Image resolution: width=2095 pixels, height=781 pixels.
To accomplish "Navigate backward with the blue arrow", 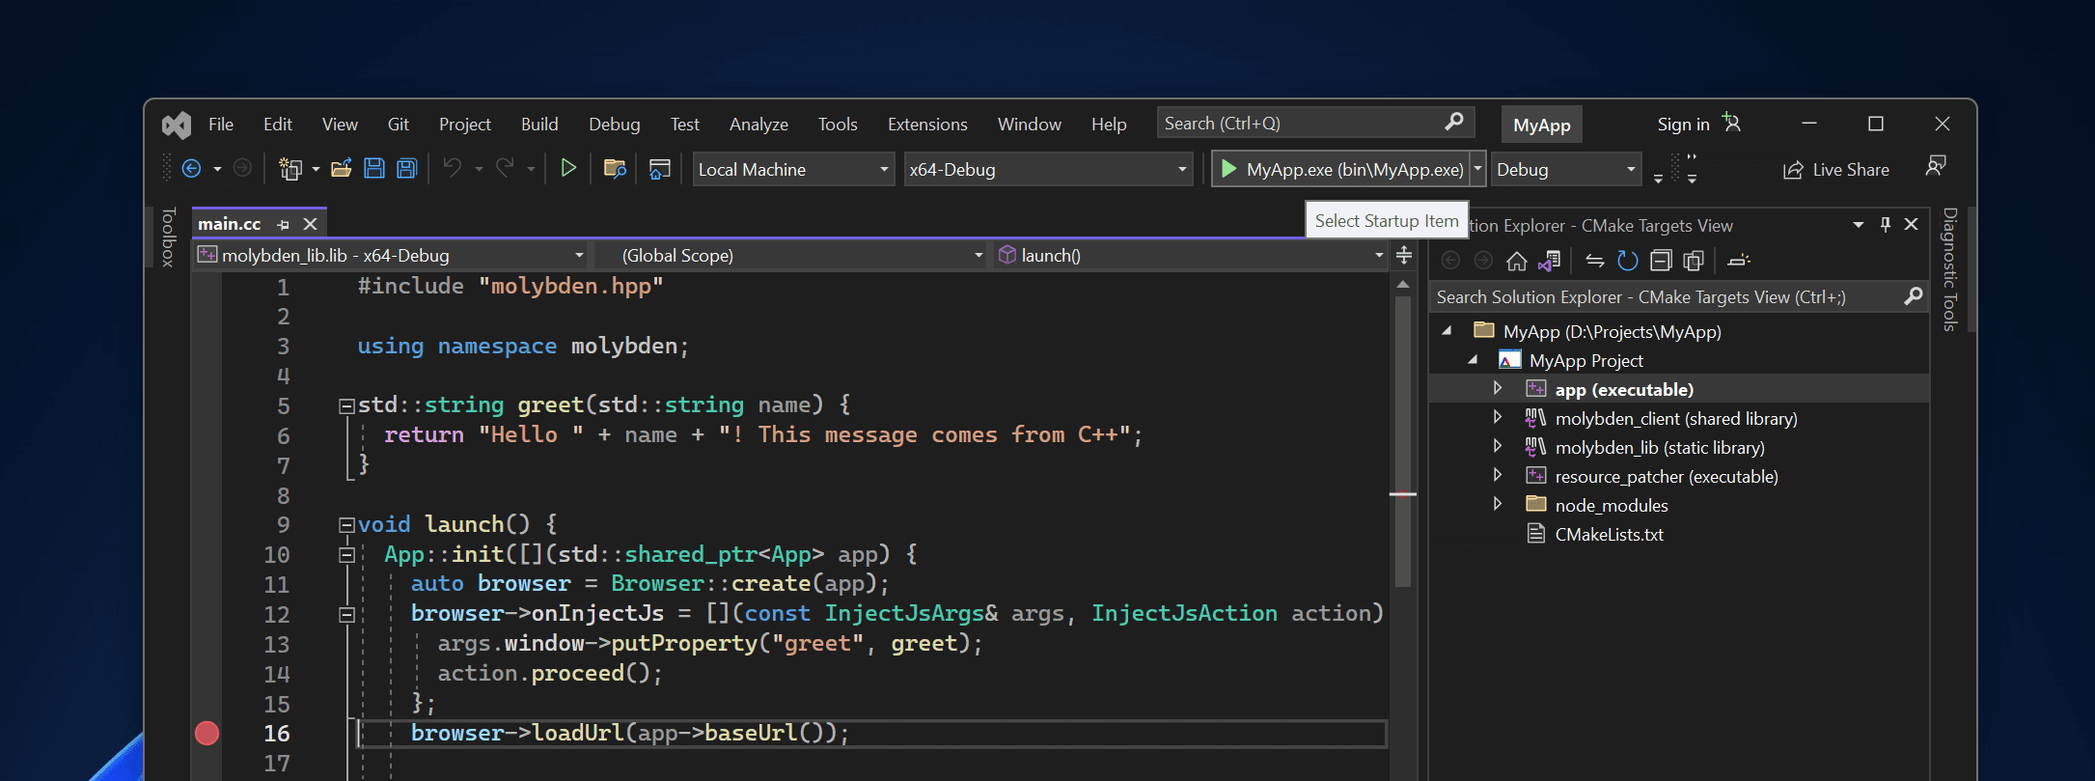I will [x=191, y=169].
